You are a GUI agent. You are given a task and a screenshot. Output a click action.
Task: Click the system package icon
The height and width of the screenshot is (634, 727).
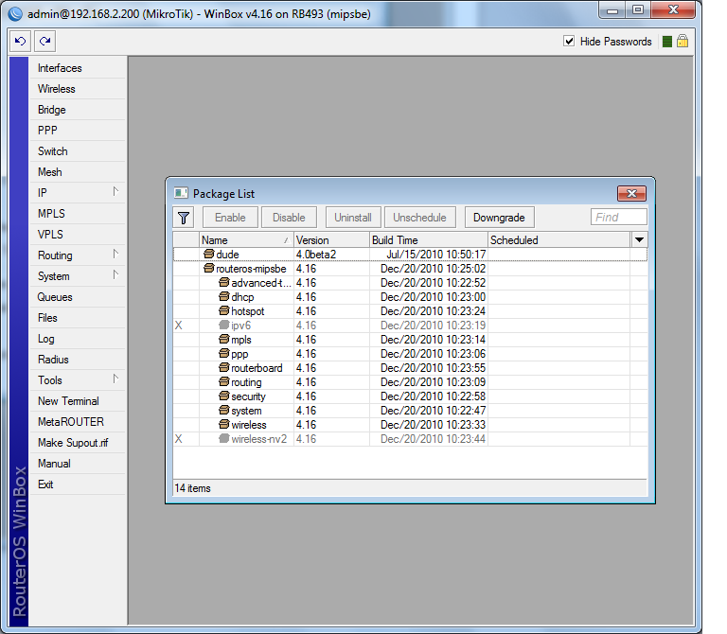tap(224, 410)
